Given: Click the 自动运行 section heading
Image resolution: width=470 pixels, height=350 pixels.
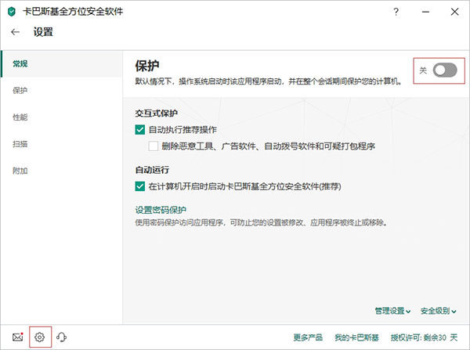Looking at the screenshot, I should point(152,170).
